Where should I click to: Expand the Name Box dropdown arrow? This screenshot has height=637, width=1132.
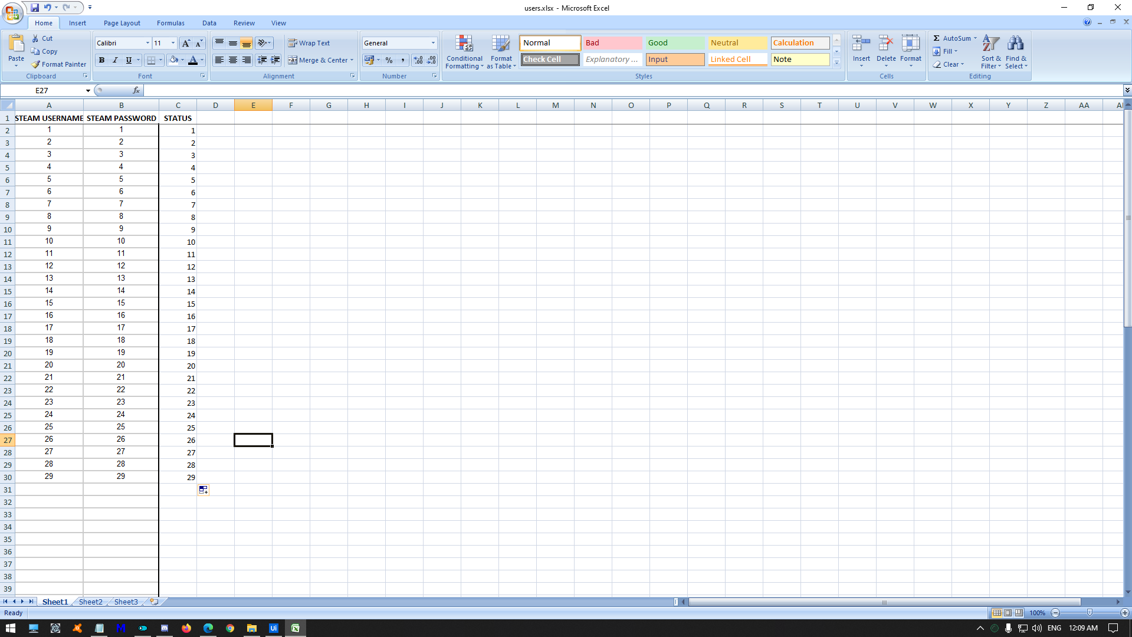pos(88,91)
